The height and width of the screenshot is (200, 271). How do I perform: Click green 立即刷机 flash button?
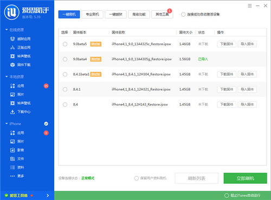[x=245, y=178]
